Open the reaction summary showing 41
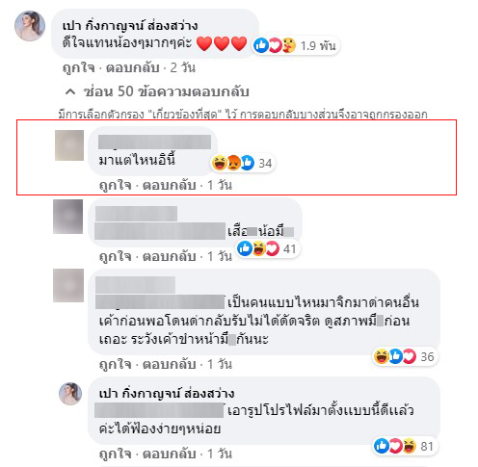Viewport: 478px width, 467px height. pos(268,248)
